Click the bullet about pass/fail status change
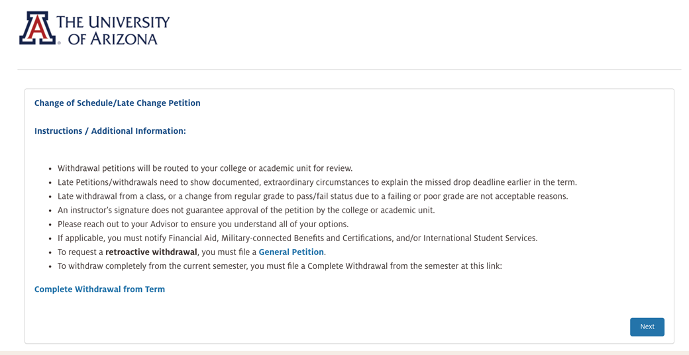 pos(312,196)
